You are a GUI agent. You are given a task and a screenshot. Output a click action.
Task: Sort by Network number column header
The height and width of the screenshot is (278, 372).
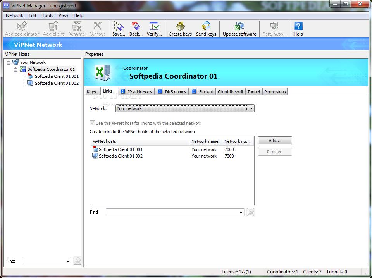click(x=238, y=141)
